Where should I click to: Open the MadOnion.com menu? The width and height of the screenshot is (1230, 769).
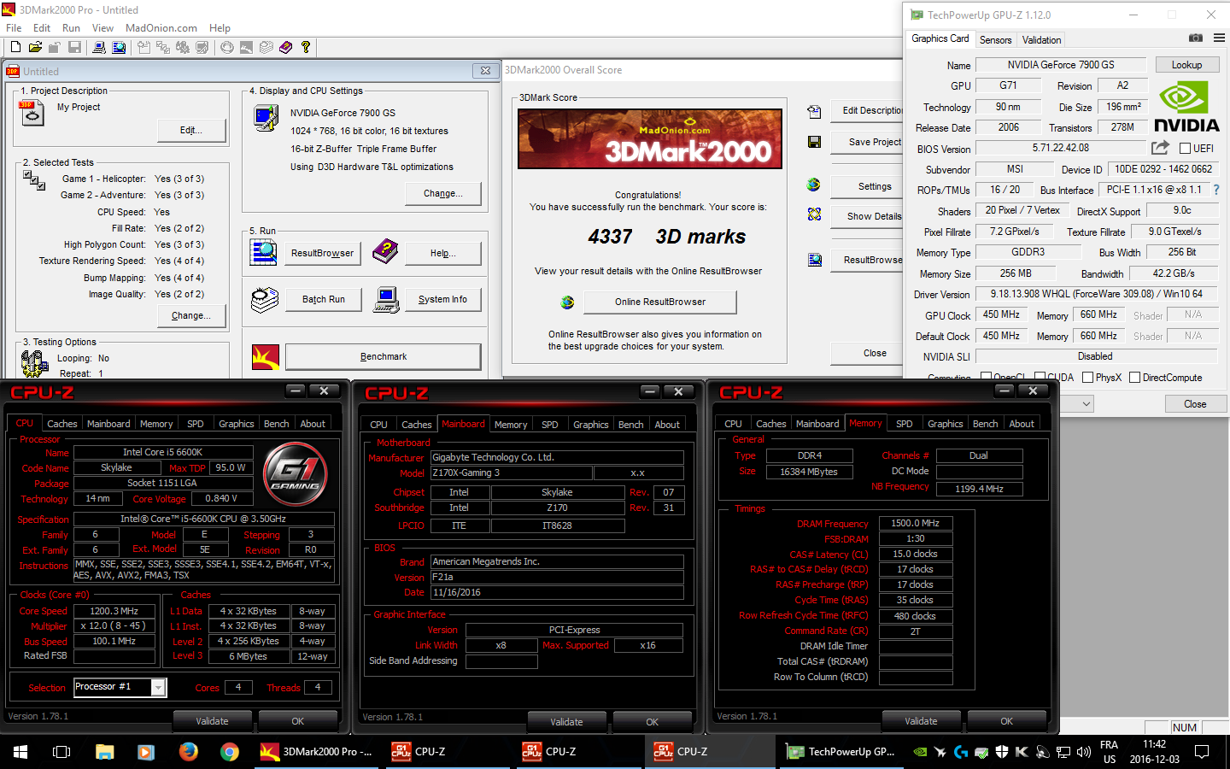161,28
